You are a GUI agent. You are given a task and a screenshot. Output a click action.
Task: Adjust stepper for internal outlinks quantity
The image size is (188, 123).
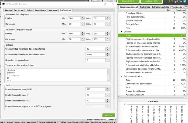point(107,54)
